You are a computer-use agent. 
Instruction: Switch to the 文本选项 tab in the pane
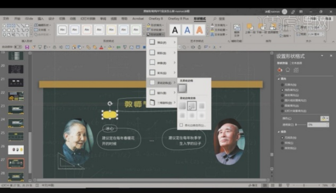point(297,63)
